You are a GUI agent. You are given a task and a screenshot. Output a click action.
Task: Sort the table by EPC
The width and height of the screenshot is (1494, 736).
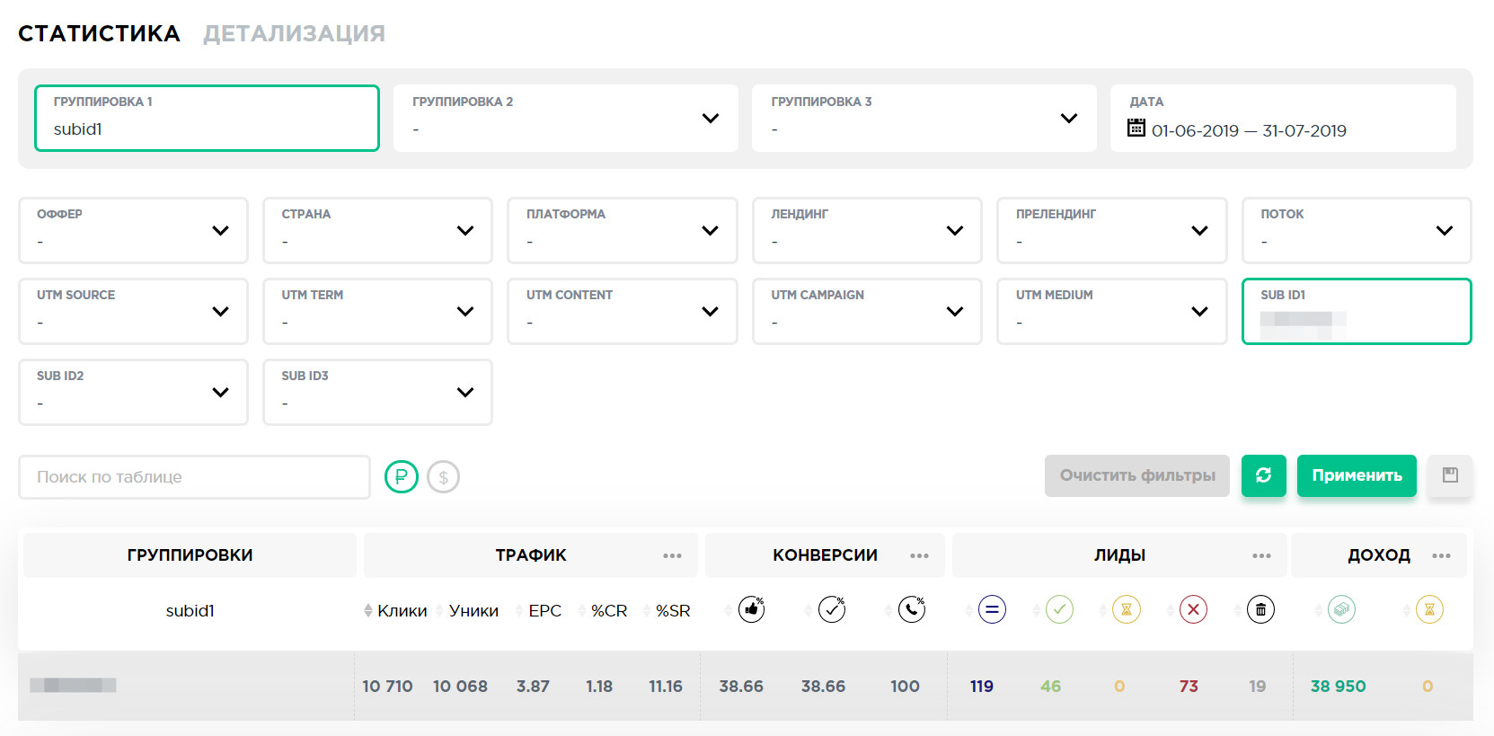click(x=544, y=611)
